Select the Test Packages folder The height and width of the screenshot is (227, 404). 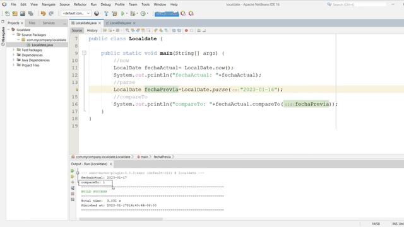[32, 50]
